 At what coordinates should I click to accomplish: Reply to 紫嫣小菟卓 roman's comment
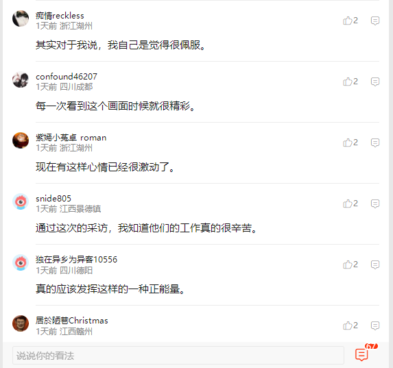375,143
